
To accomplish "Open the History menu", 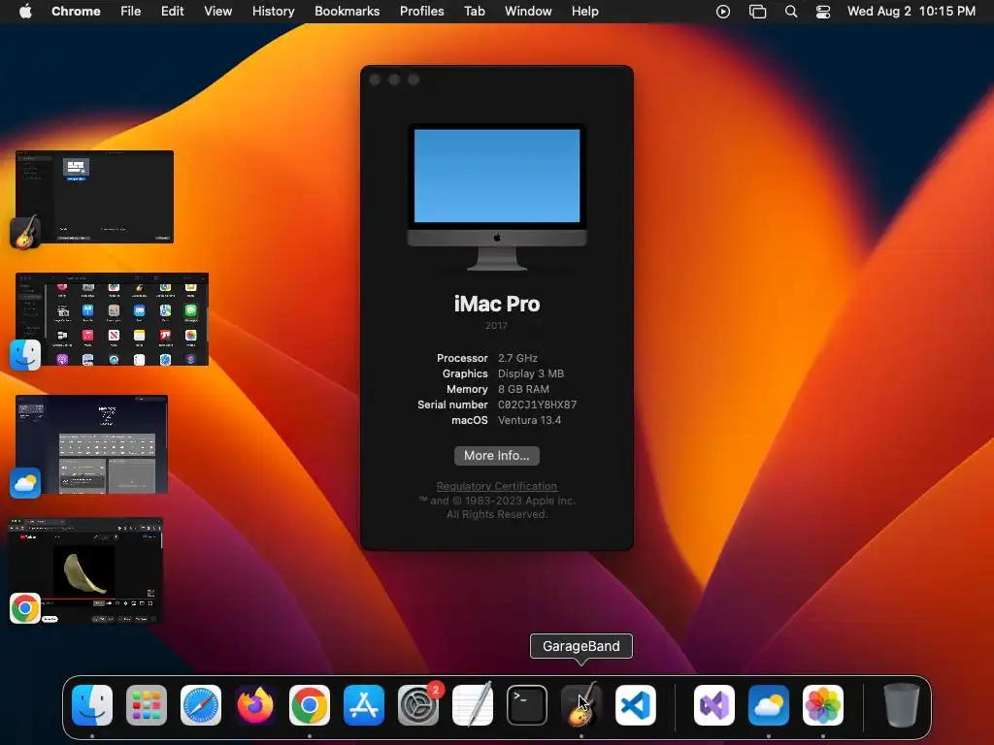I will [x=273, y=12].
